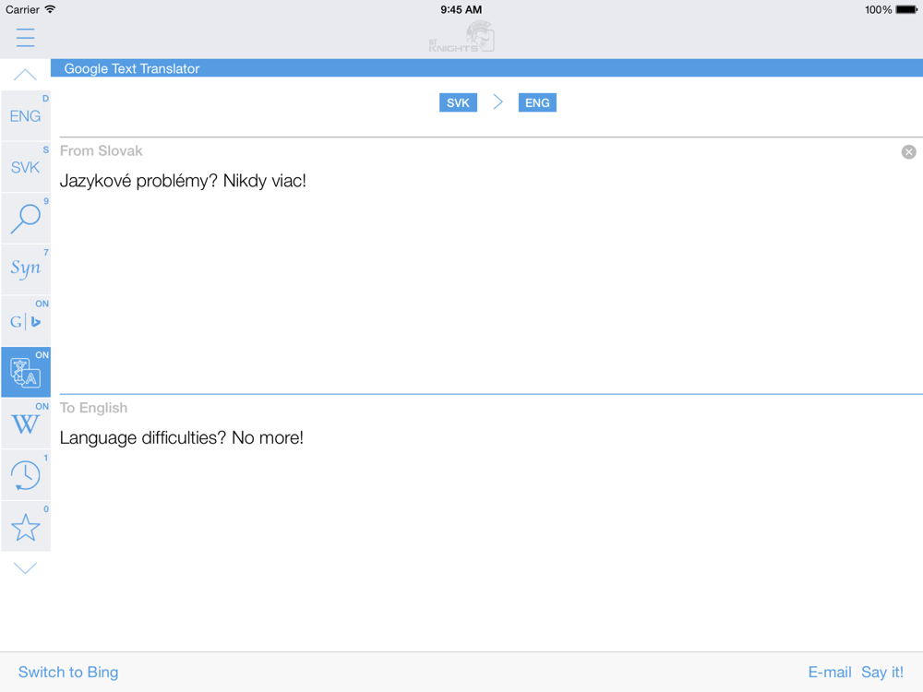Tap the battery indicator in status bar

(906, 9)
